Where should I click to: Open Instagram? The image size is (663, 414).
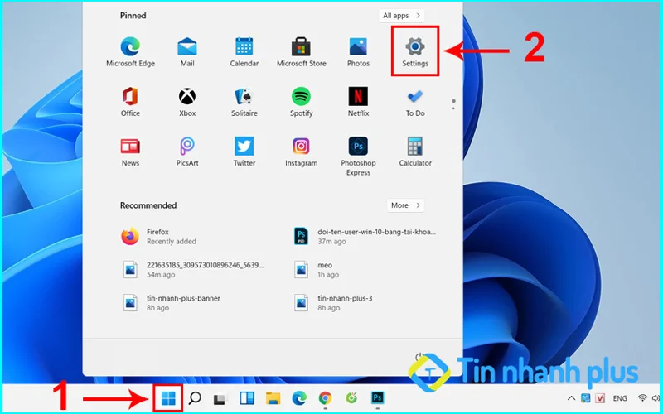point(301,152)
